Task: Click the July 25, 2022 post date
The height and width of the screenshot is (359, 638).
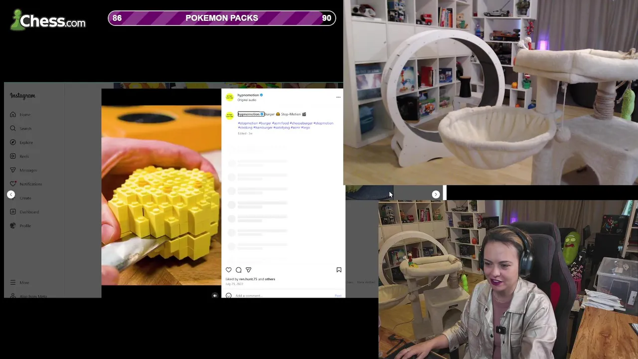Action: pos(234,284)
